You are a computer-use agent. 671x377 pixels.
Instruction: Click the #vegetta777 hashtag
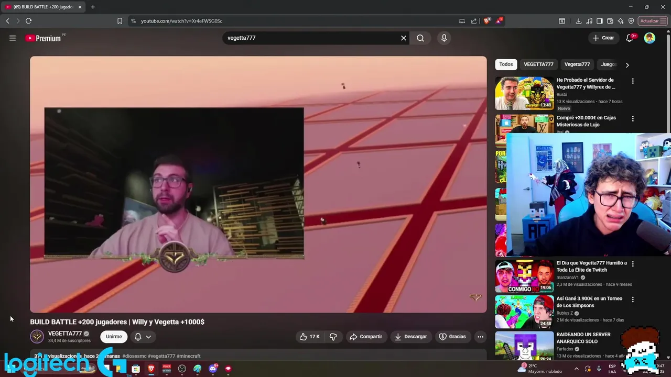(161, 356)
